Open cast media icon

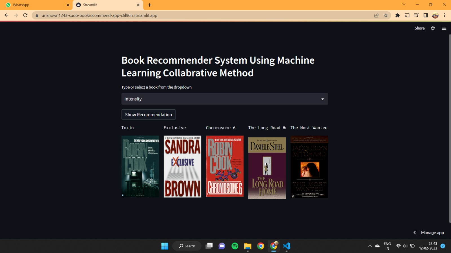coord(407,15)
